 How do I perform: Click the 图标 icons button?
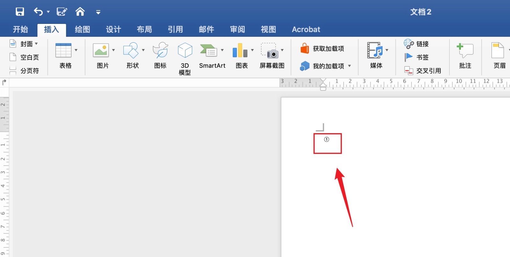160,55
